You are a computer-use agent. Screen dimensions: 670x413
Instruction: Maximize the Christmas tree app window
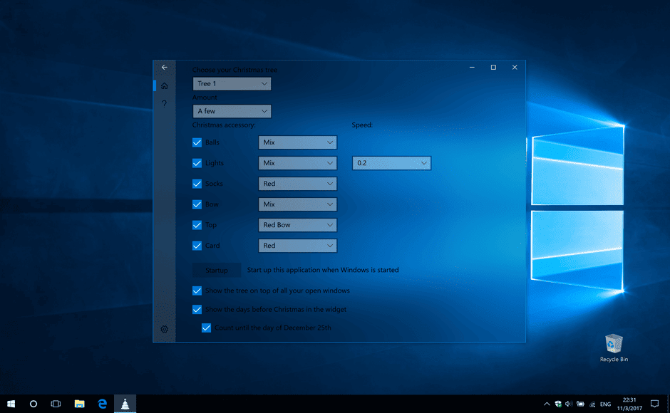click(x=493, y=68)
